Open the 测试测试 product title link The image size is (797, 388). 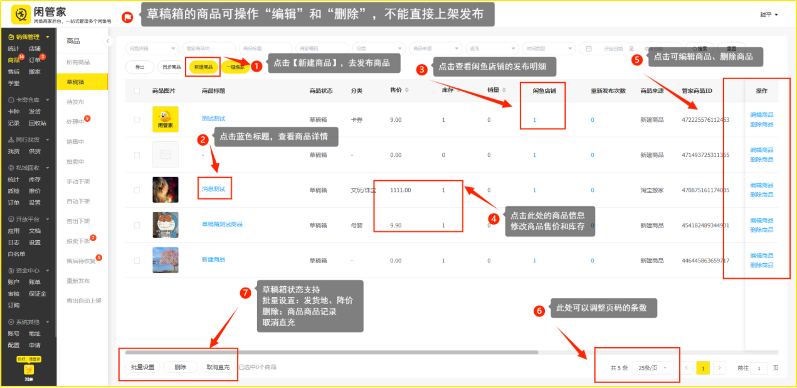[x=213, y=119]
